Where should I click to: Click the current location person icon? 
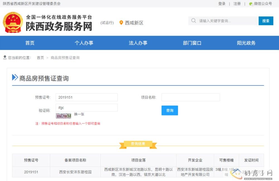5,57
